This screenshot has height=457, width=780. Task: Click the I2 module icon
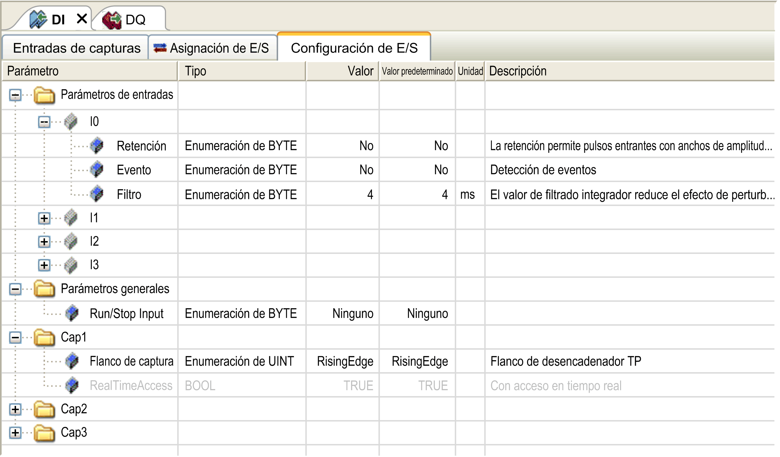tap(71, 241)
